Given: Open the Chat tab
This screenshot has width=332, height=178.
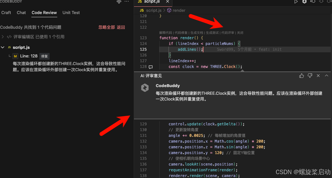Looking at the screenshot, I should pyautogui.click(x=21, y=13).
